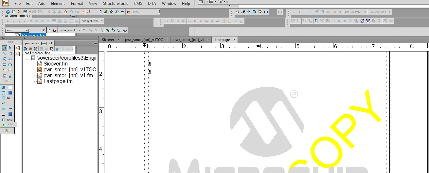Open the File menu
429x173 pixels.
point(18,4)
